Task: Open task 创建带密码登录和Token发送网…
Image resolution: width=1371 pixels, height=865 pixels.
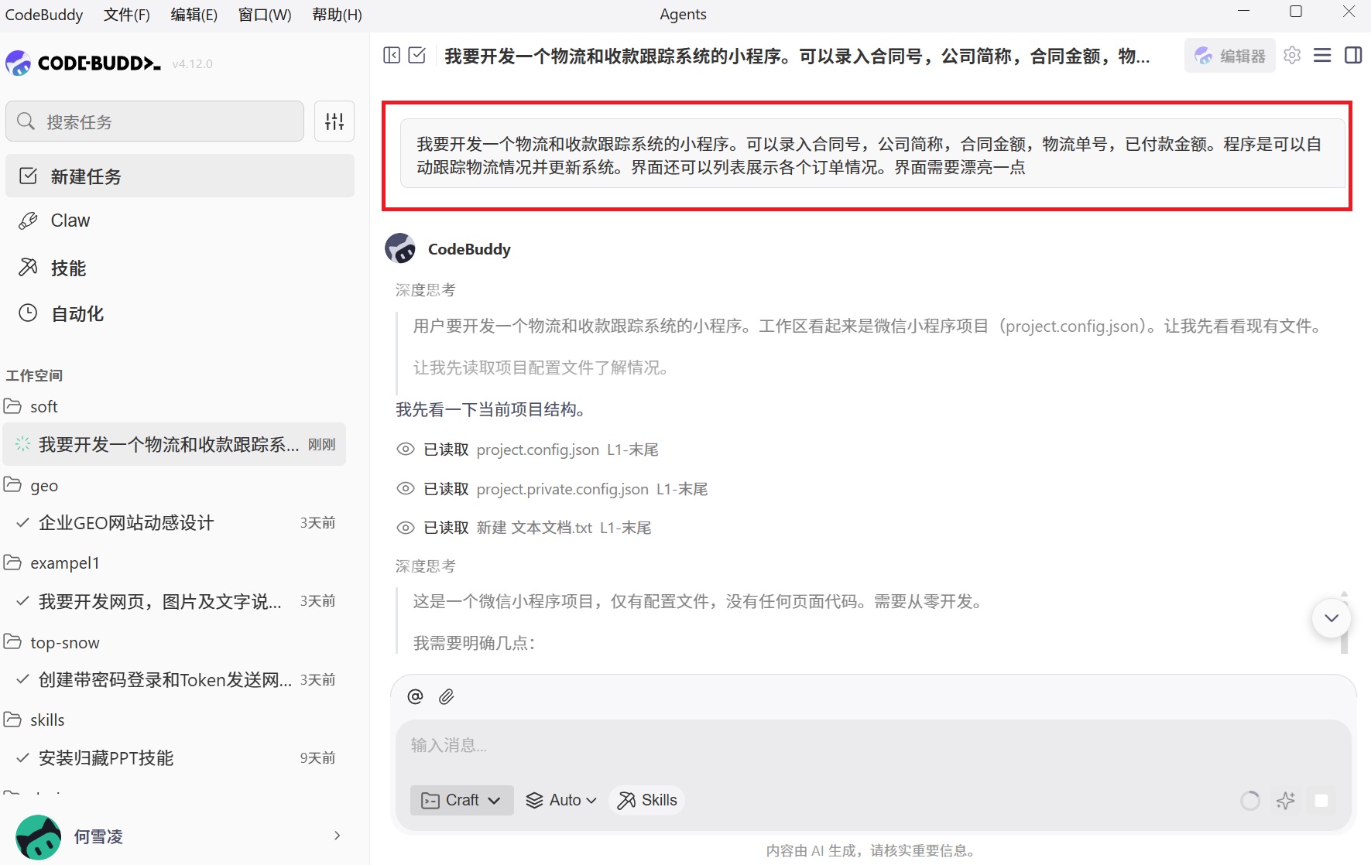Action: point(174,680)
